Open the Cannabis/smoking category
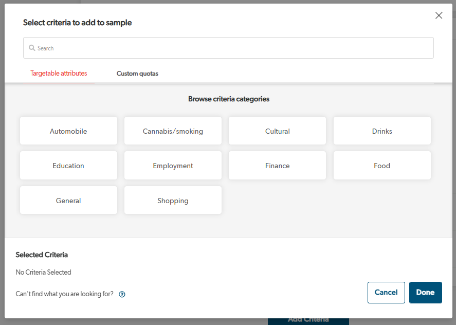The image size is (456, 325). click(173, 131)
